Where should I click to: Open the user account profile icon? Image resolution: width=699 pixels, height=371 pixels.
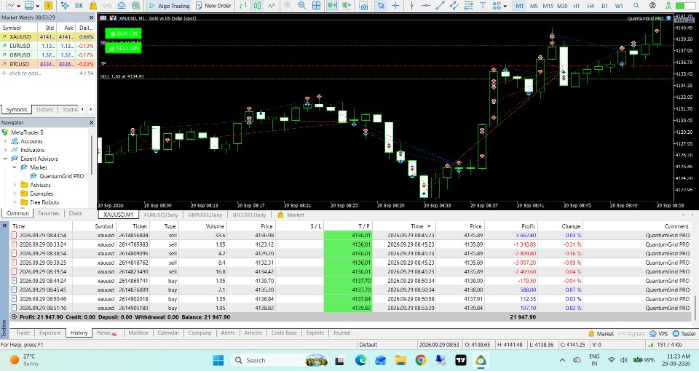[652, 6]
